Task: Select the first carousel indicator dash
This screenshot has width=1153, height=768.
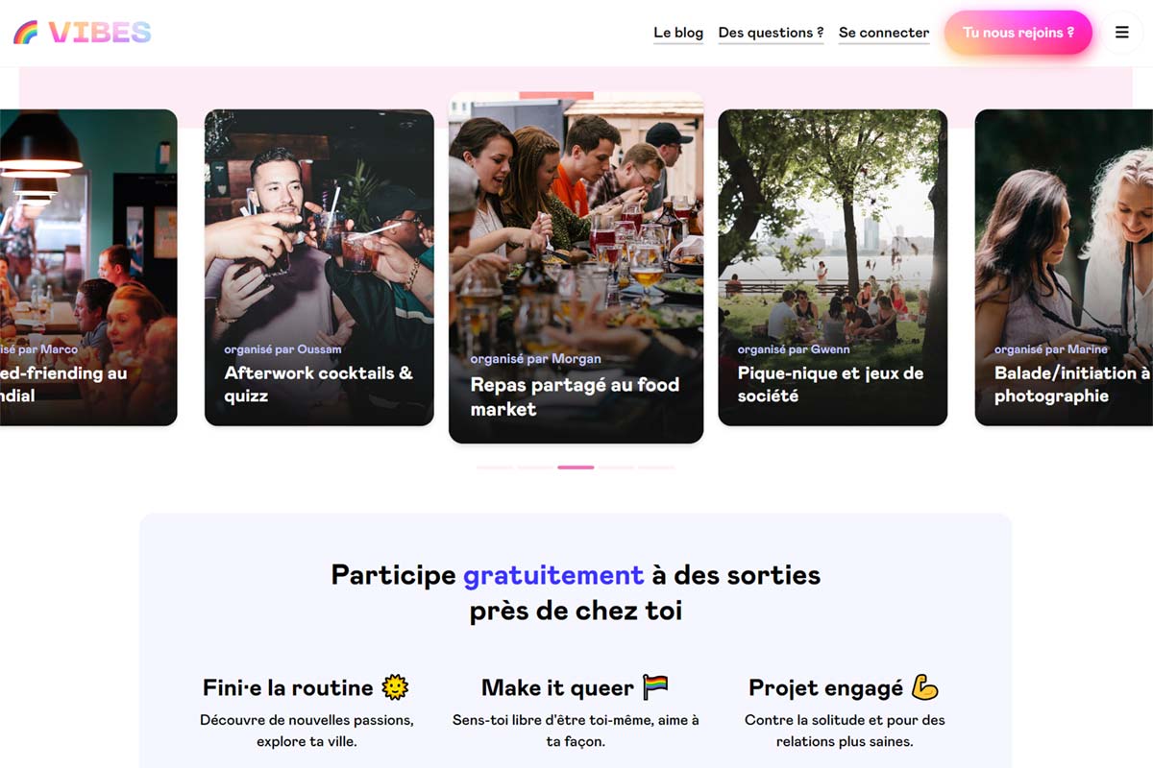Action: coord(495,468)
